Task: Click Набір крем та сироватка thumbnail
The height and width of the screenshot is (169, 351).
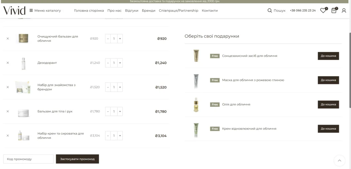Action: (24, 135)
